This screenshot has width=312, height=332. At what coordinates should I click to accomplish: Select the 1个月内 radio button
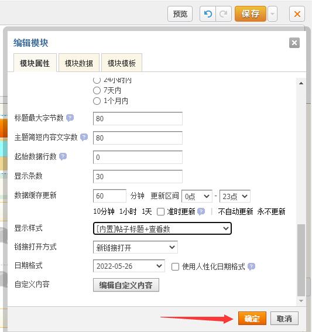pos(97,101)
